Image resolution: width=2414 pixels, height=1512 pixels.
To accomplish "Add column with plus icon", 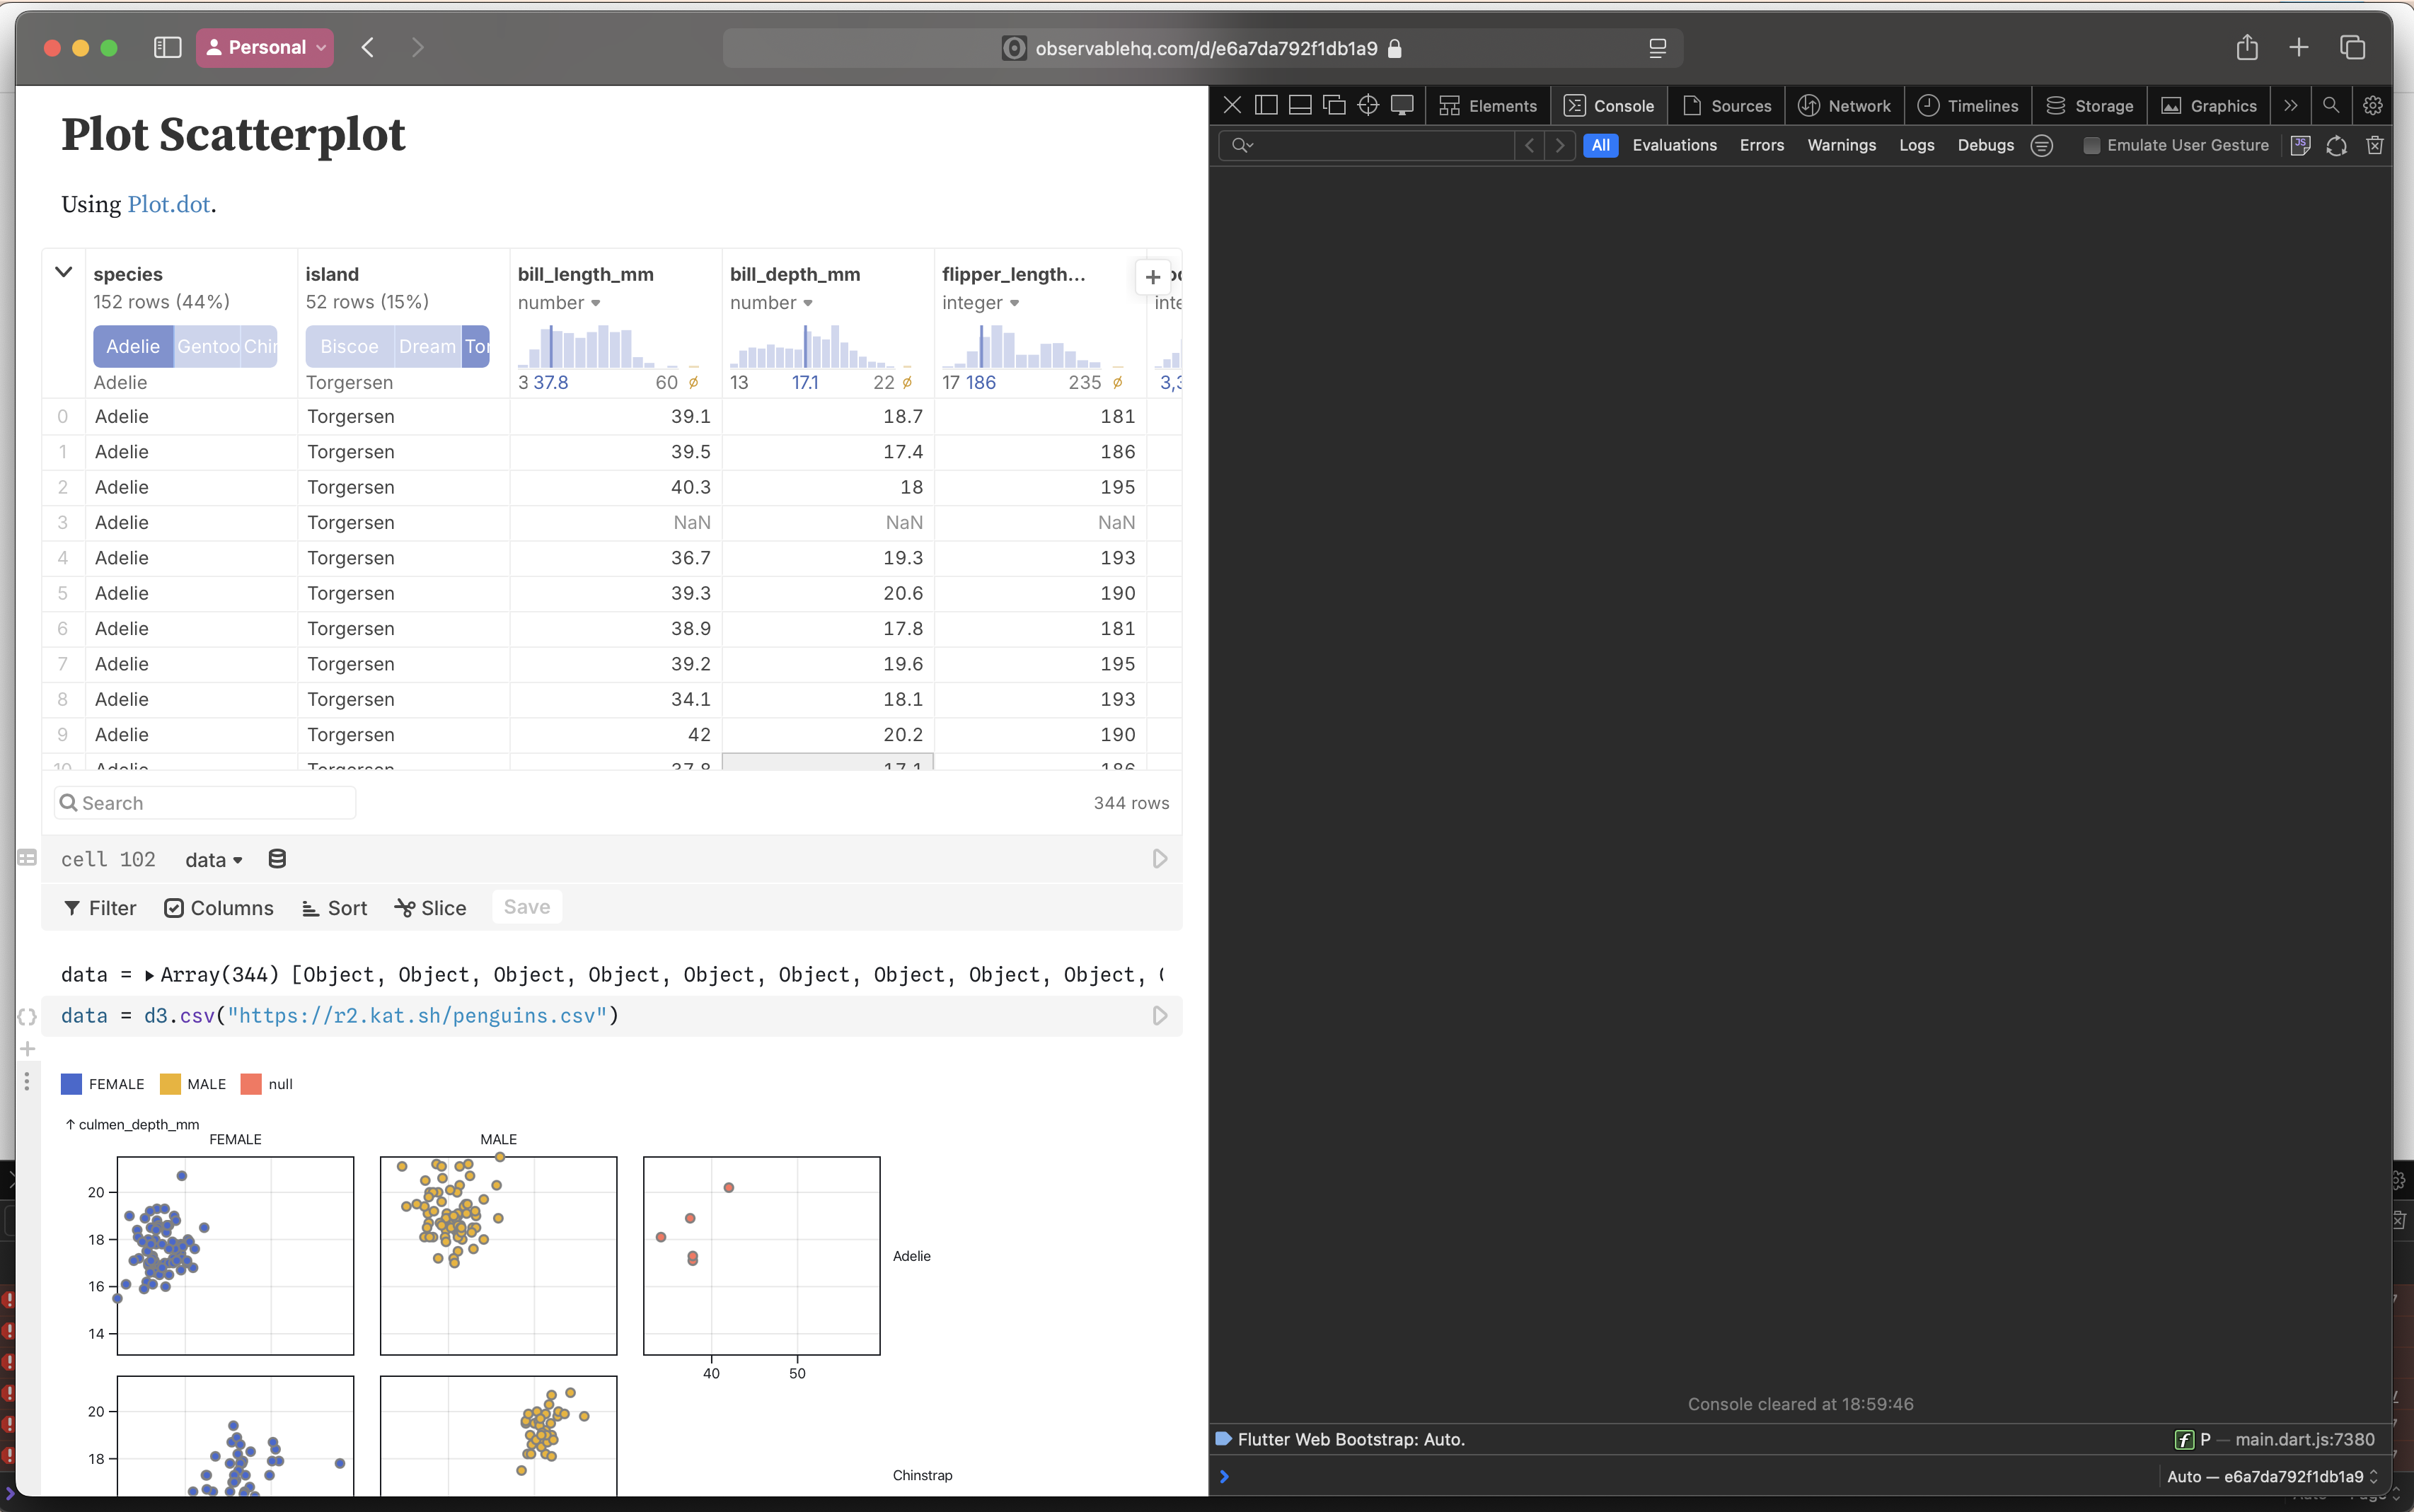I will [x=1153, y=277].
